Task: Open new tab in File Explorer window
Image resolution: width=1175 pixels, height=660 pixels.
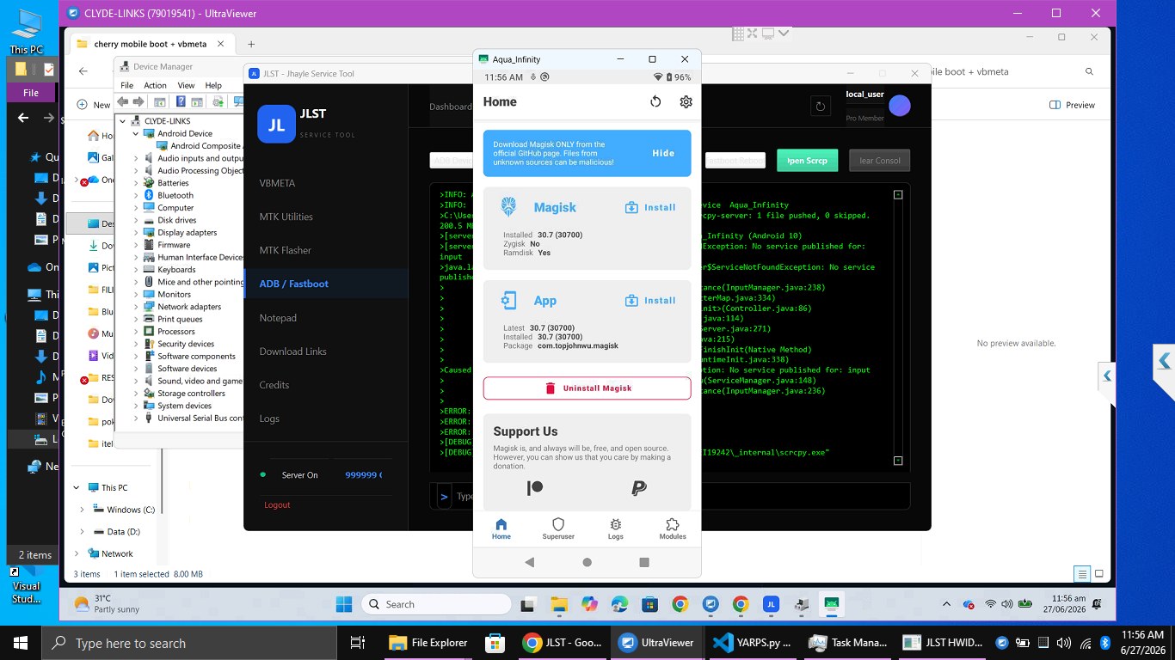Action: (251, 44)
